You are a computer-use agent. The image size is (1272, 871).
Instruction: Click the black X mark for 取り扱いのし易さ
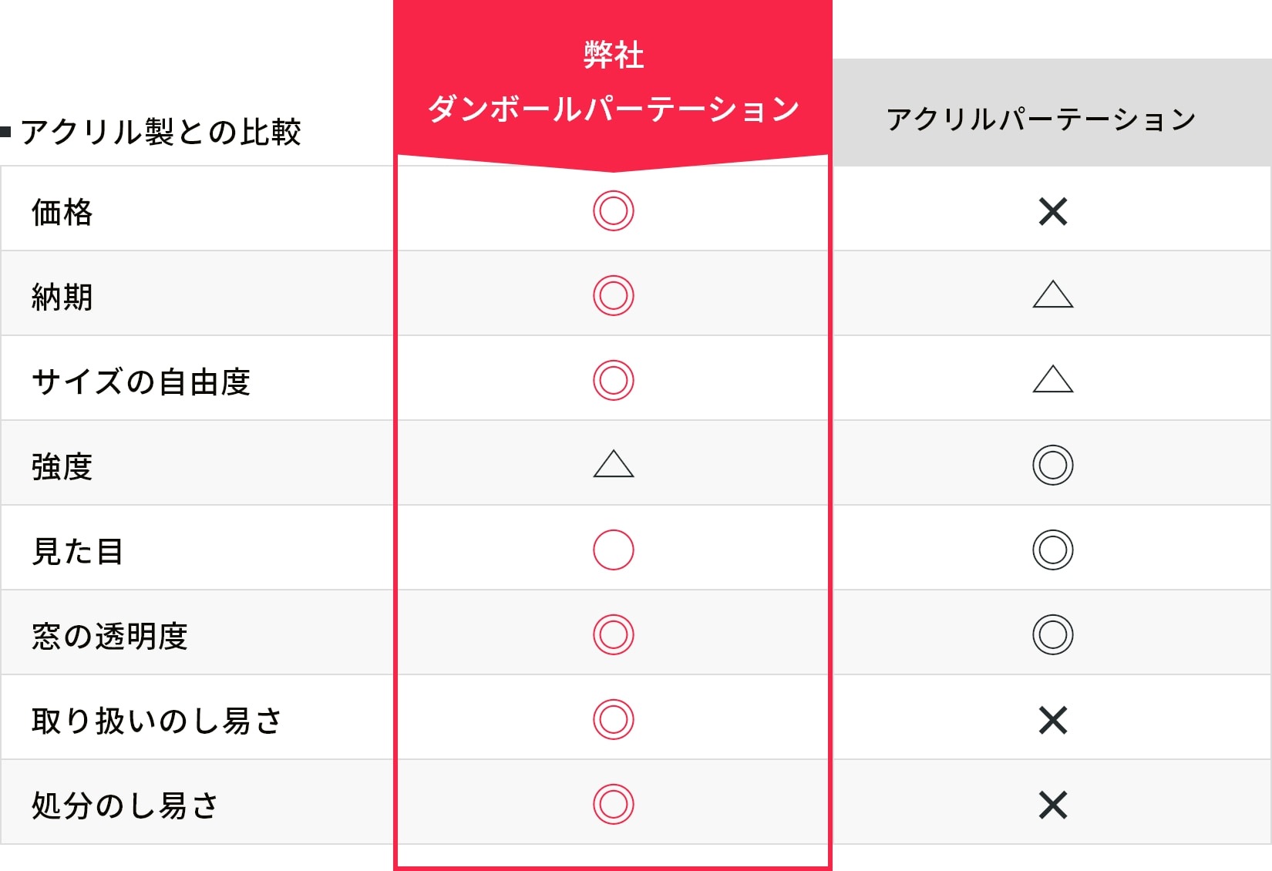click(1053, 720)
